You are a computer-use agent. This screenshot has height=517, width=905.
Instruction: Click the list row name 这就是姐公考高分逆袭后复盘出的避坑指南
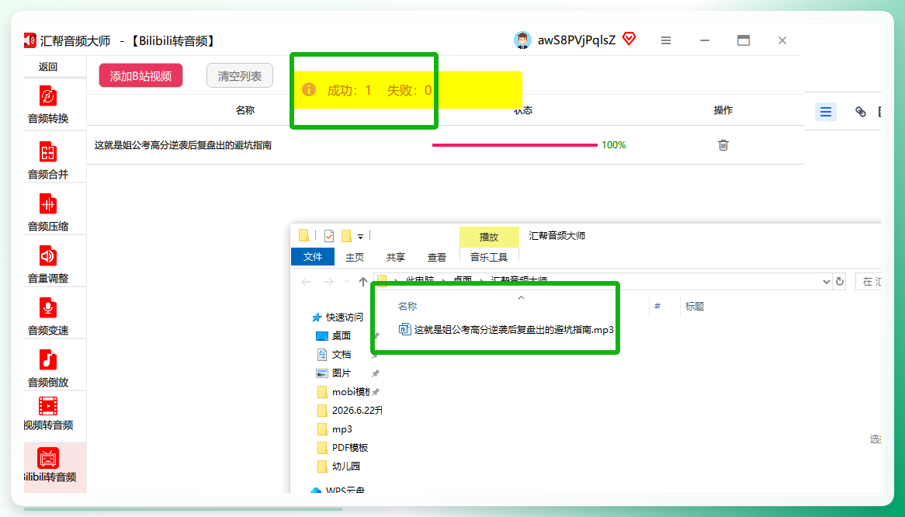[183, 145]
